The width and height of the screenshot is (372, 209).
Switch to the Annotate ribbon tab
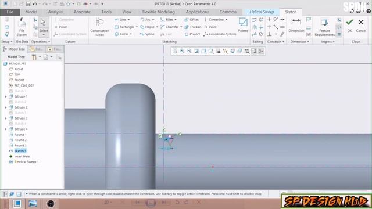(82, 12)
